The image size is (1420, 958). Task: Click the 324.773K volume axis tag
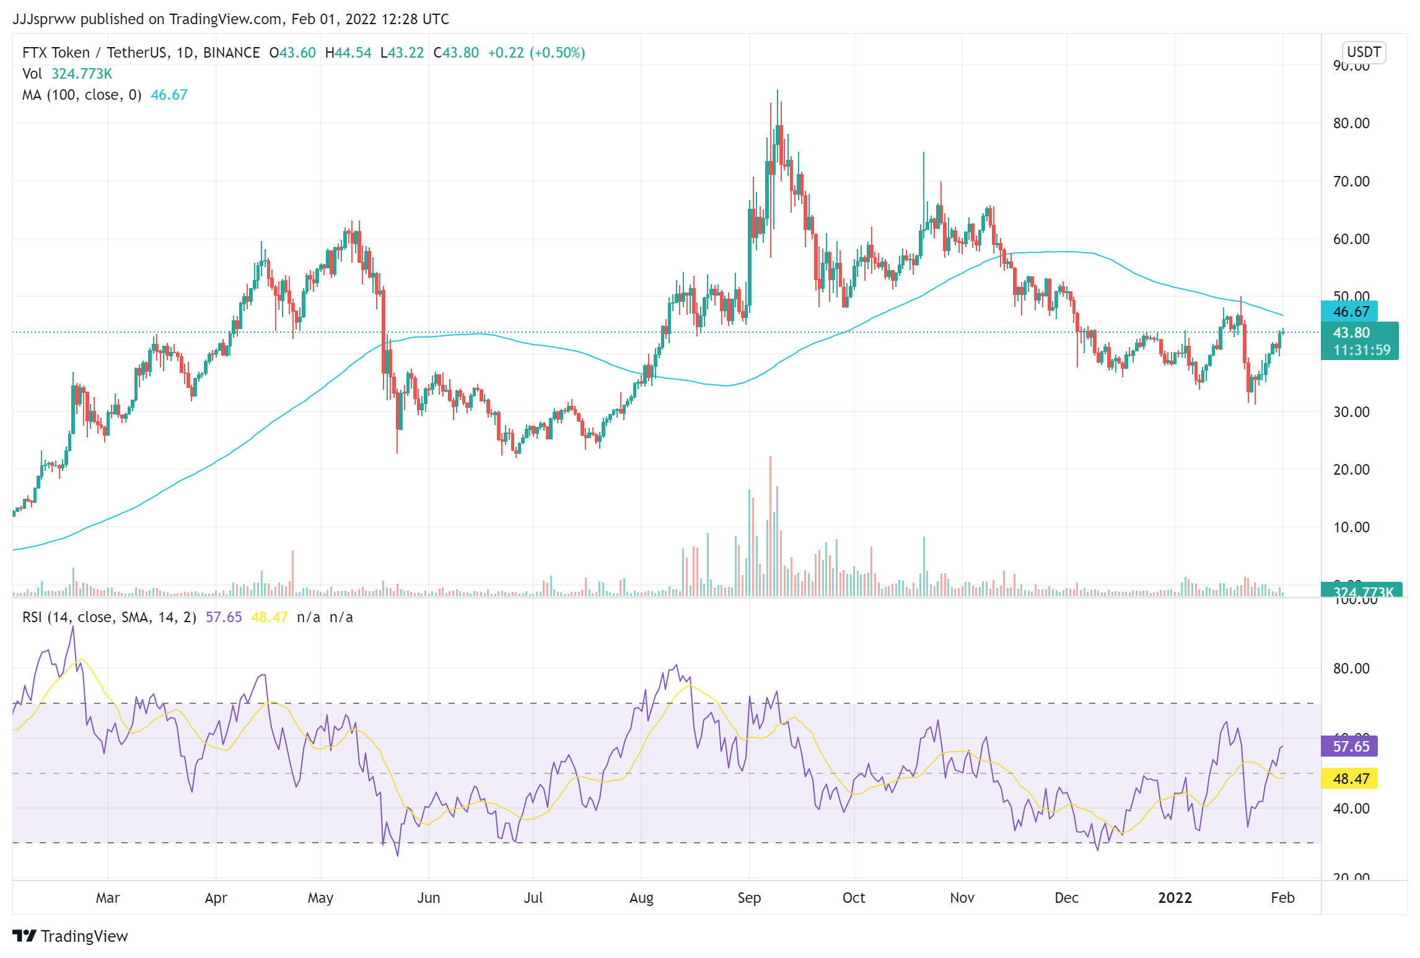(x=1361, y=591)
